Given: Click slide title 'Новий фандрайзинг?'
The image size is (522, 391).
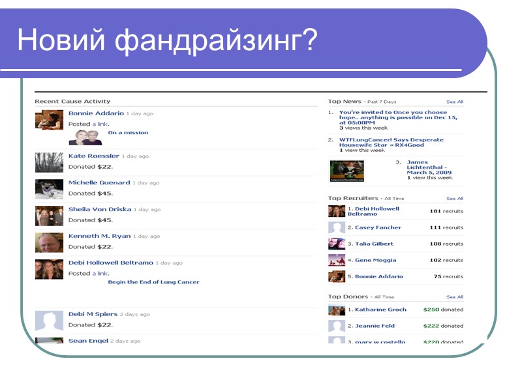Looking at the screenshot, I should pyautogui.click(x=167, y=40).
